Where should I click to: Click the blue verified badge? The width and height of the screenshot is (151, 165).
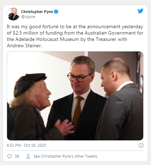(56, 12)
